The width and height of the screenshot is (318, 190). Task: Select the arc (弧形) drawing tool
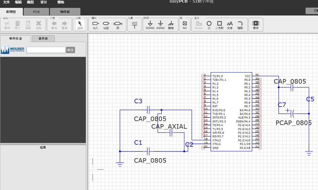pos(240,25)
